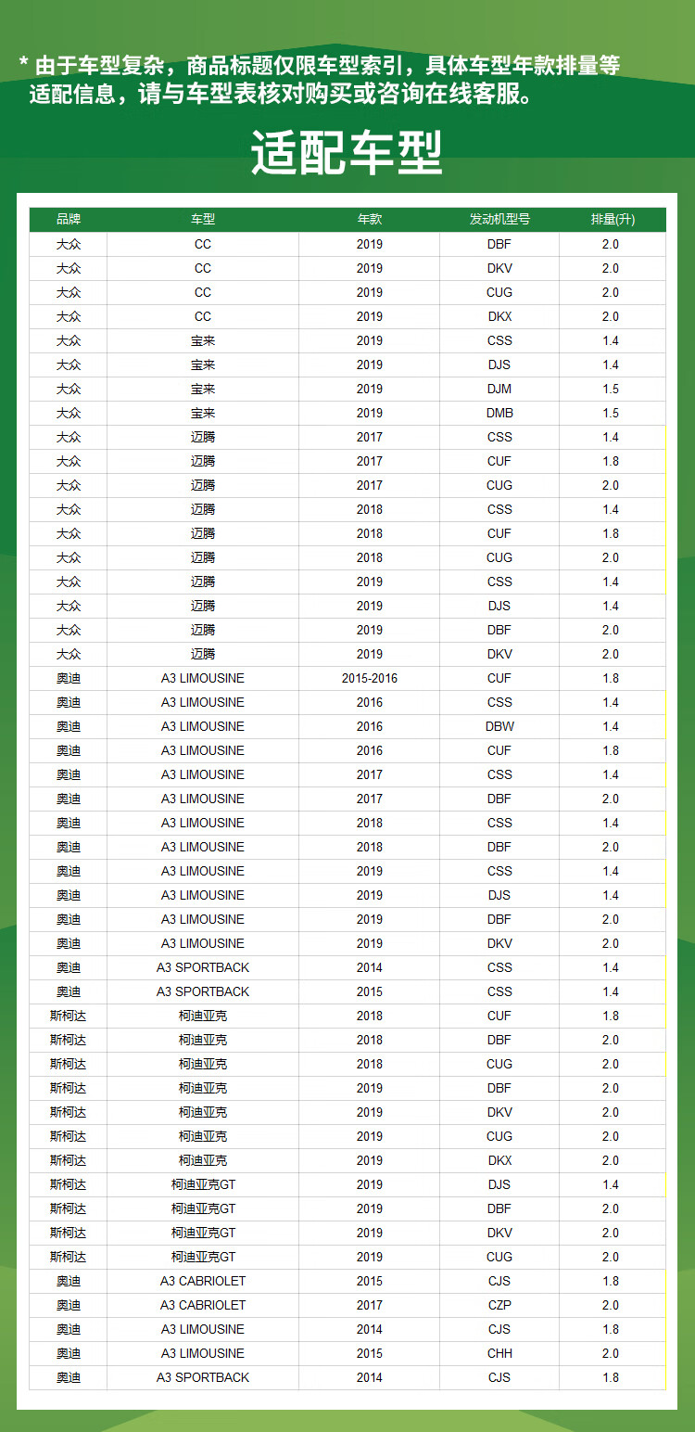Screen dimensions: 695x1432
Task: Select 宝来 model cell in the DMB row
Action: (203, 413)
